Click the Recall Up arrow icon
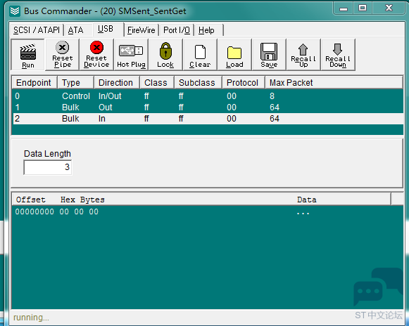The height and width of the screenshot is (326, 409). (303, 49)
